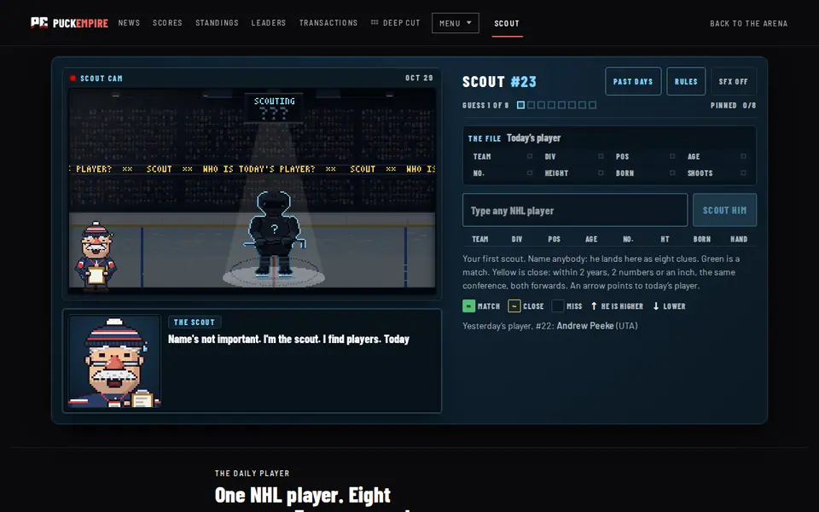Click the first guess progress square
The image size is (819, 512).
coord(520,105)
